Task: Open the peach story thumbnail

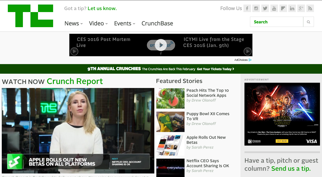Action: (170, 98)
